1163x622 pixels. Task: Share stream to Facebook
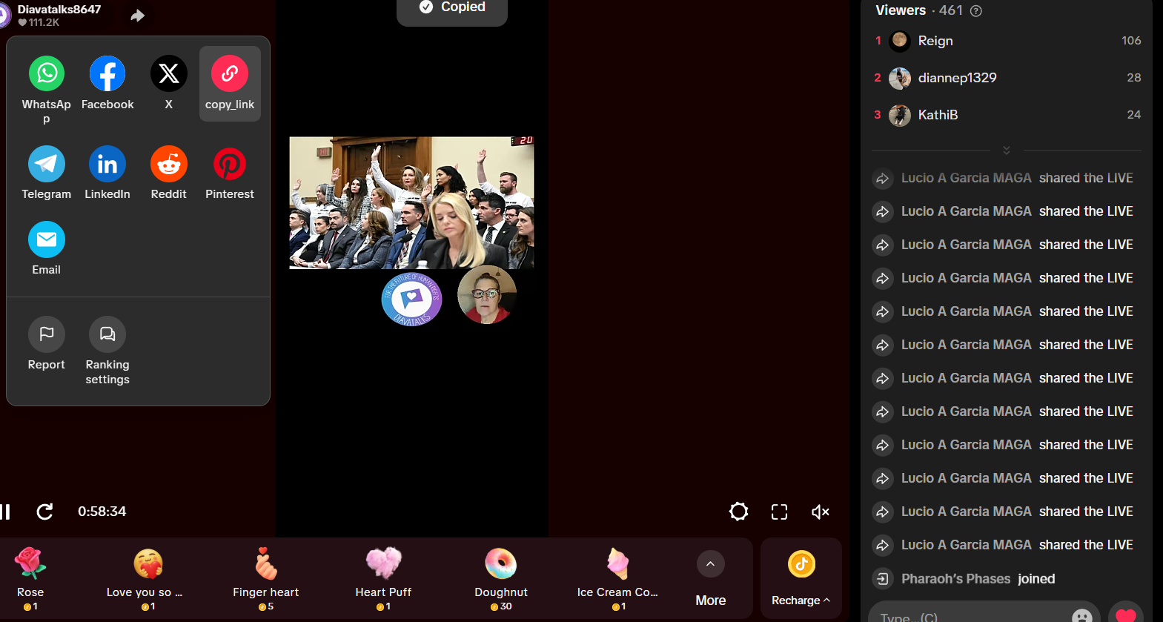(107, 74)
